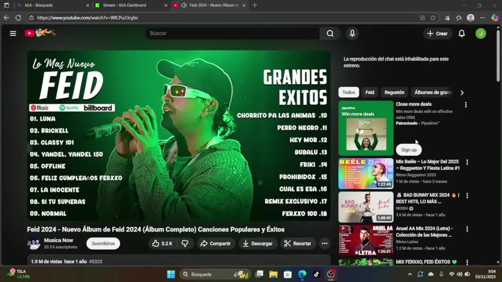Open TikTok from the taskbar
This screenshot has width=502, height=282.
point(317,274)
